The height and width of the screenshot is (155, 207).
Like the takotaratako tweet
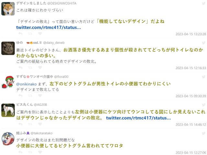pyautogui.click(x=40, y=152)
